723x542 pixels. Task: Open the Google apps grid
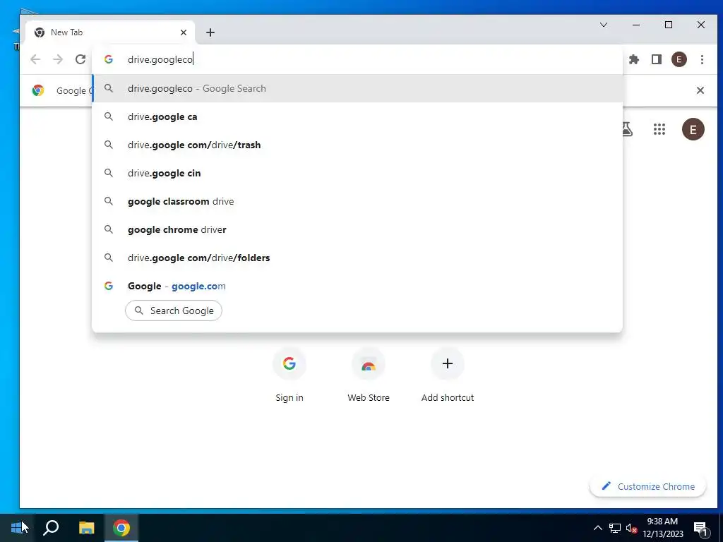point(659,130)
